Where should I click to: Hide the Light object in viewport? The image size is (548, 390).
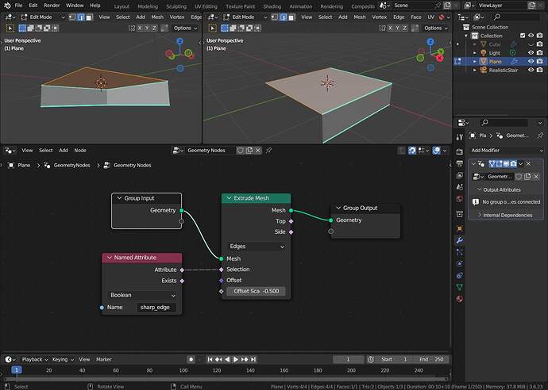pos(531,52)
